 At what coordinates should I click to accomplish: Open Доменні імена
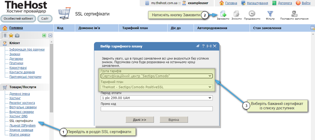20,94
